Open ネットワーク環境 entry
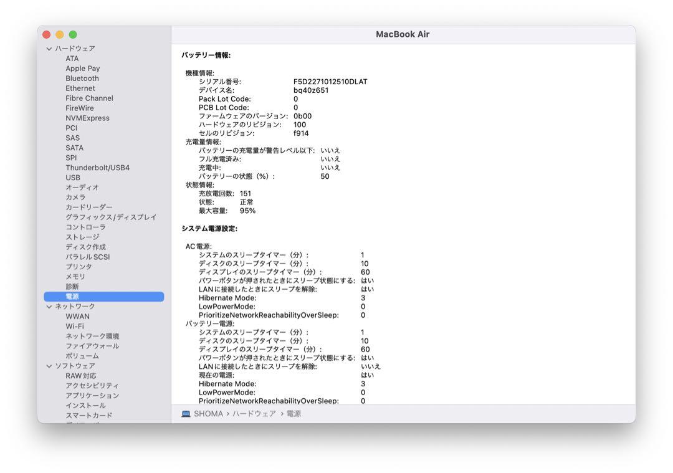673x473 pixels. pyautogui.click(x=92, y=336)
